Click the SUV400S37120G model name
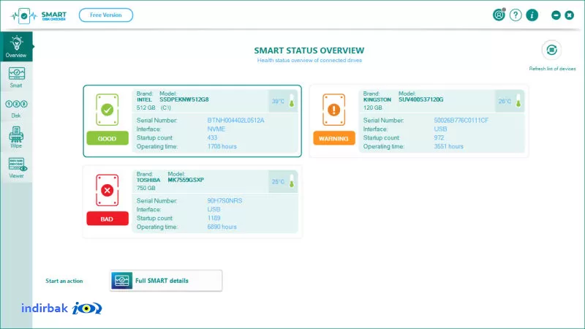Viewport: 585px width, 329px height. [x=421, y=99]
